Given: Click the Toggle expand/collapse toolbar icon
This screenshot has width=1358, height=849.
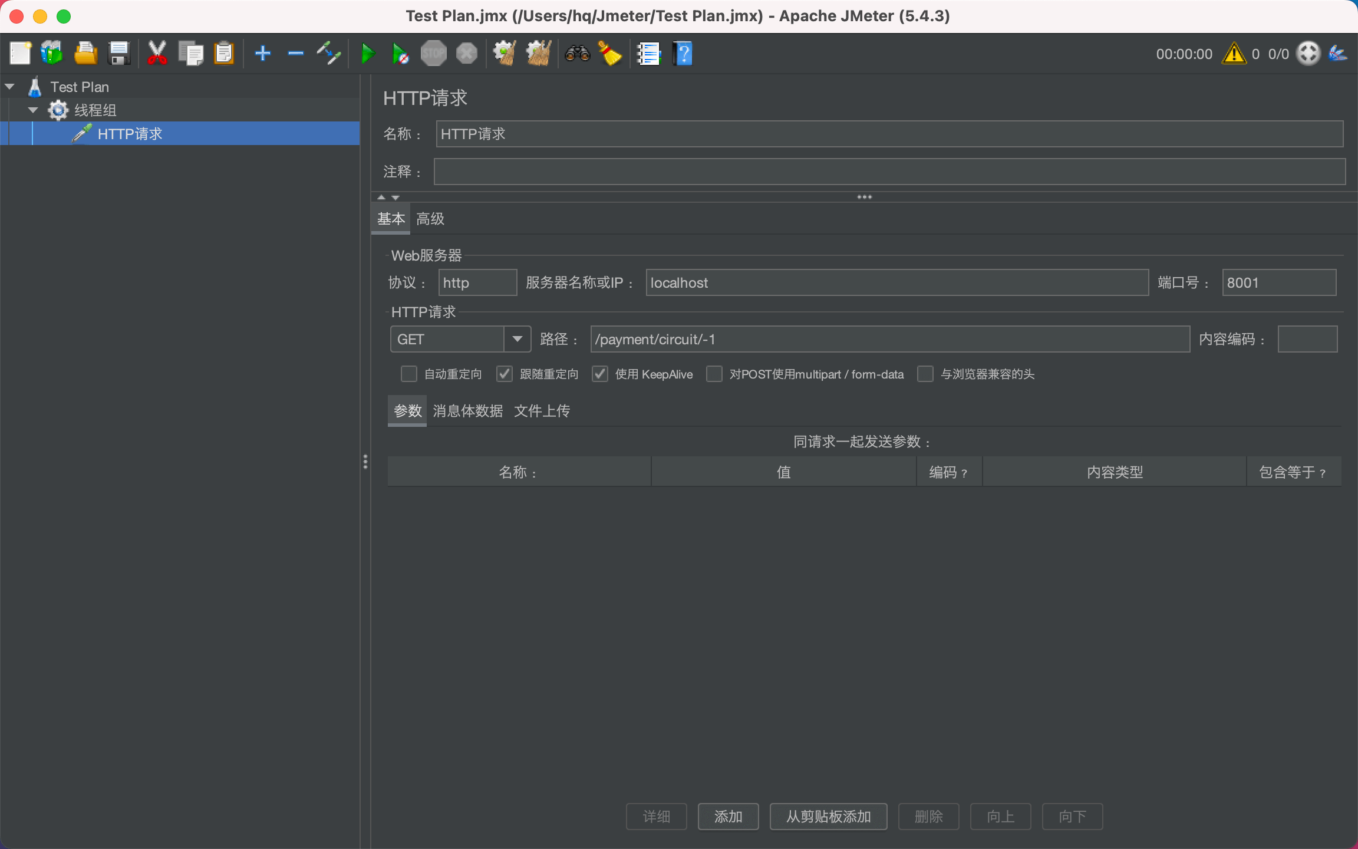Looking at the screenshot, I should coord(329,54).
